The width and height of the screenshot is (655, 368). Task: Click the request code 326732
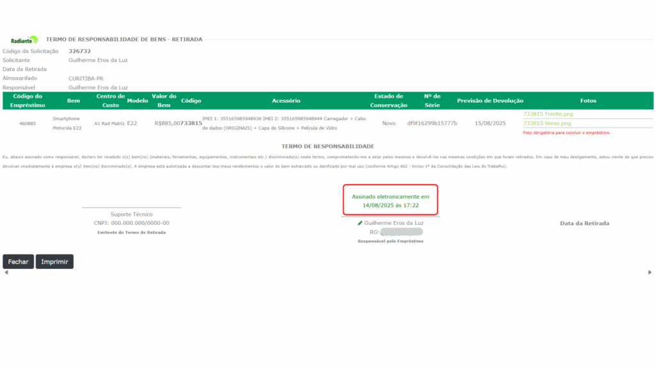(x=79, y=51)
